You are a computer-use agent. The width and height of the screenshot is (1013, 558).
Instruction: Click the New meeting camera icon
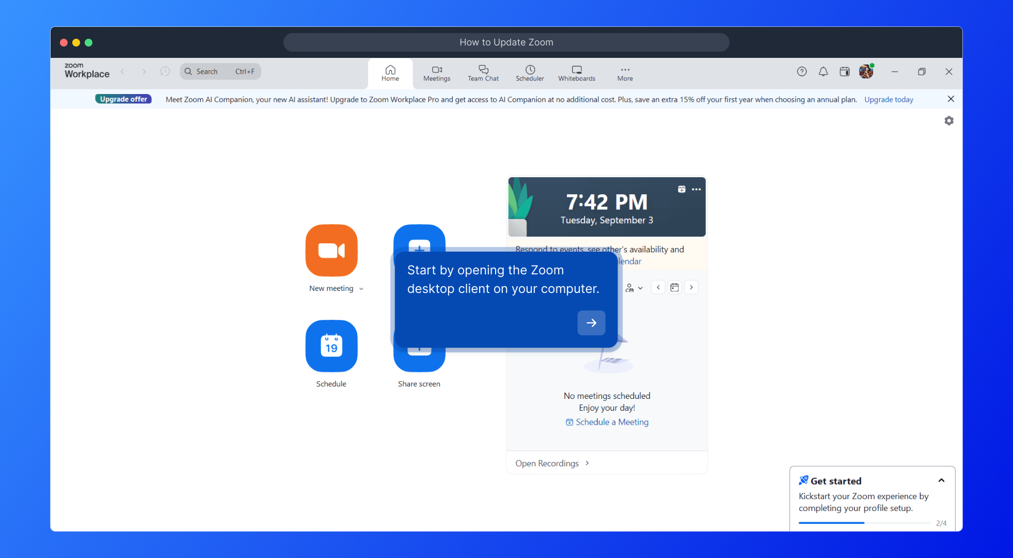[x=331, y=251]
